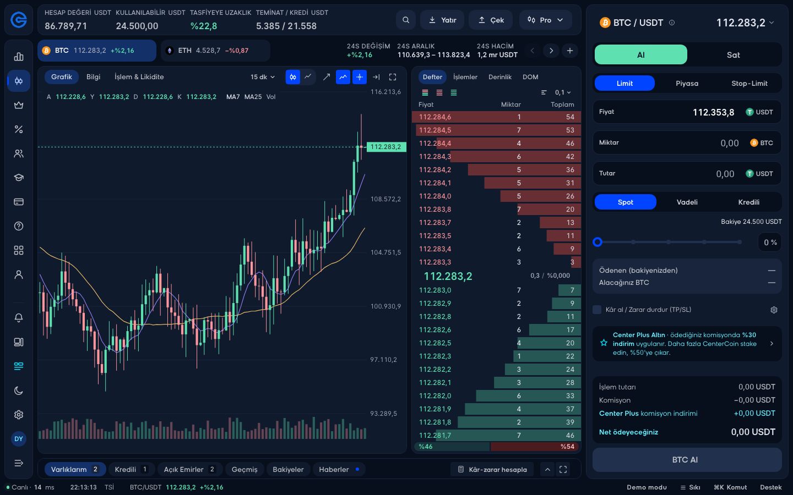Click the DY user avatar

[x=19, y=439]
